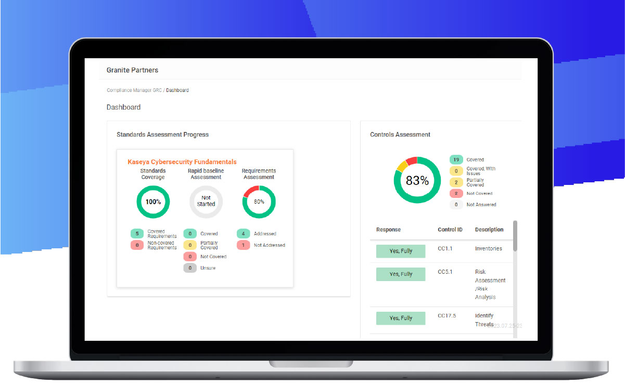Select the red Non-covered Requirements count badge
The height and width of the screenshot is (386, 625).
pos(137,245)
